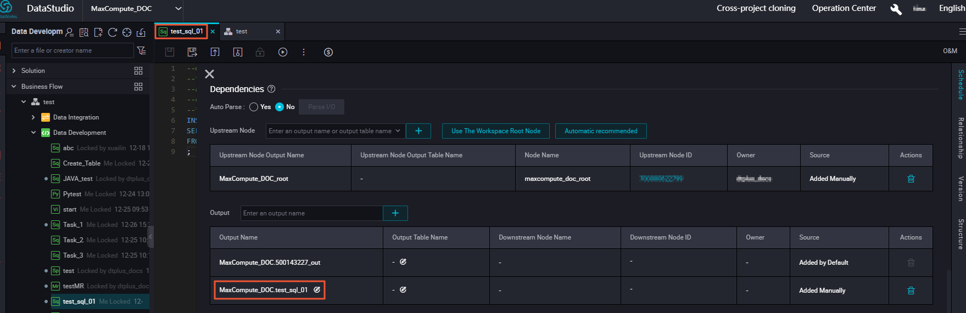Collapse the Business Flow section
The image size is (966, 313).
click(x=14, y=87)
